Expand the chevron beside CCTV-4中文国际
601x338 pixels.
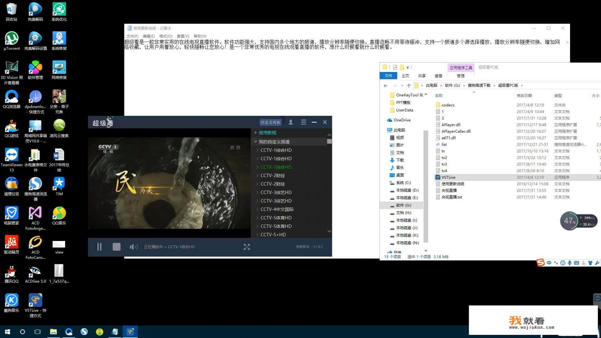pos(257,209)
